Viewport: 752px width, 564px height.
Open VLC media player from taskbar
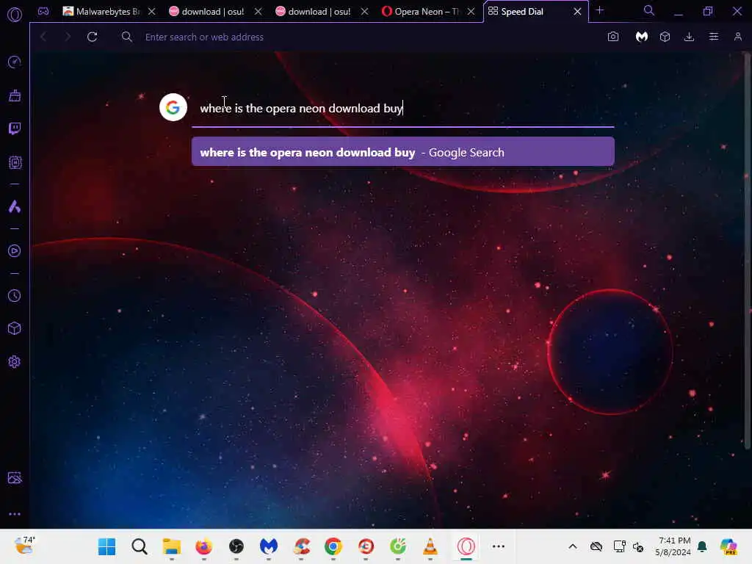click(x=430, y=546)
